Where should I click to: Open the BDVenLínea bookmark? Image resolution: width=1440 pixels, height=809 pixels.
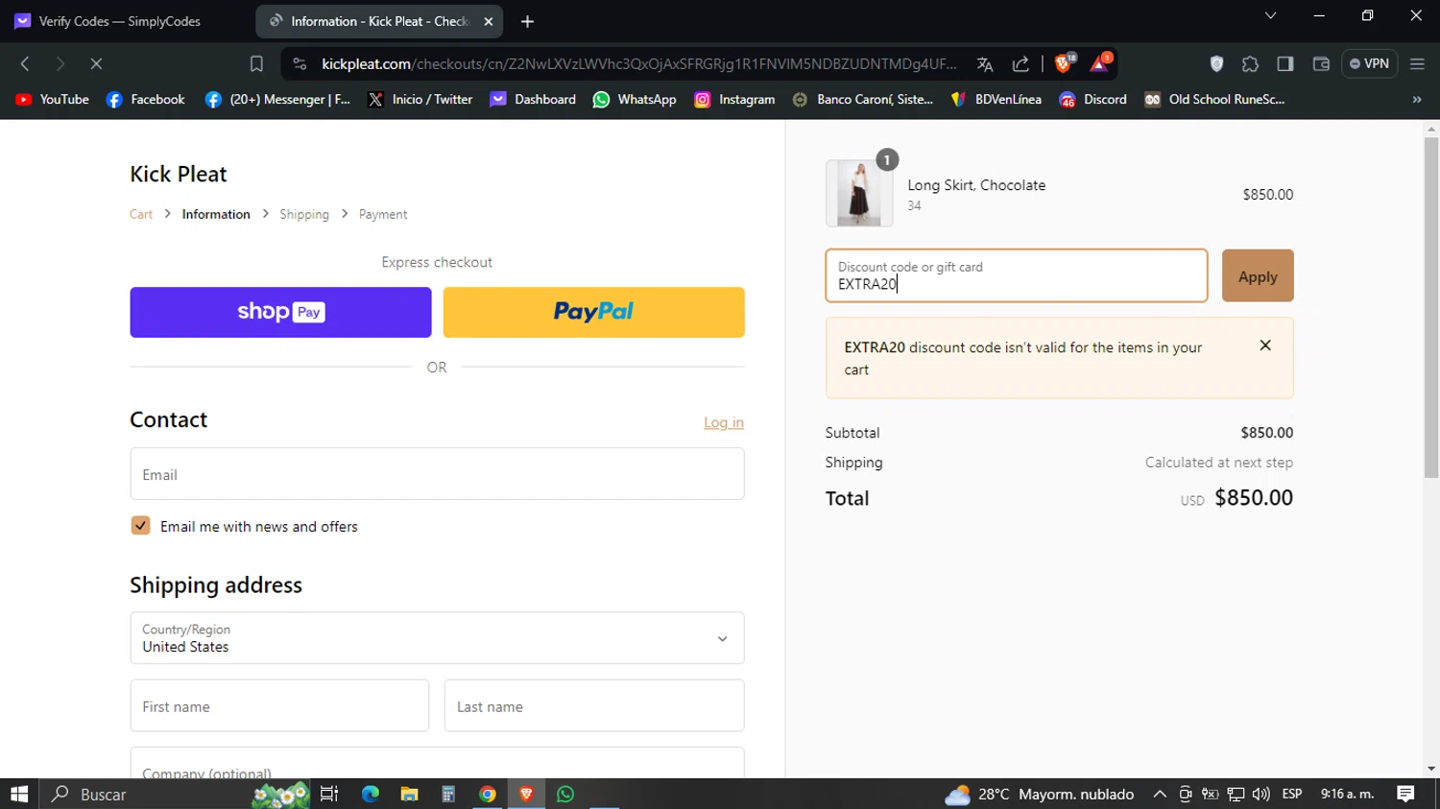click(x=996, y=99)
